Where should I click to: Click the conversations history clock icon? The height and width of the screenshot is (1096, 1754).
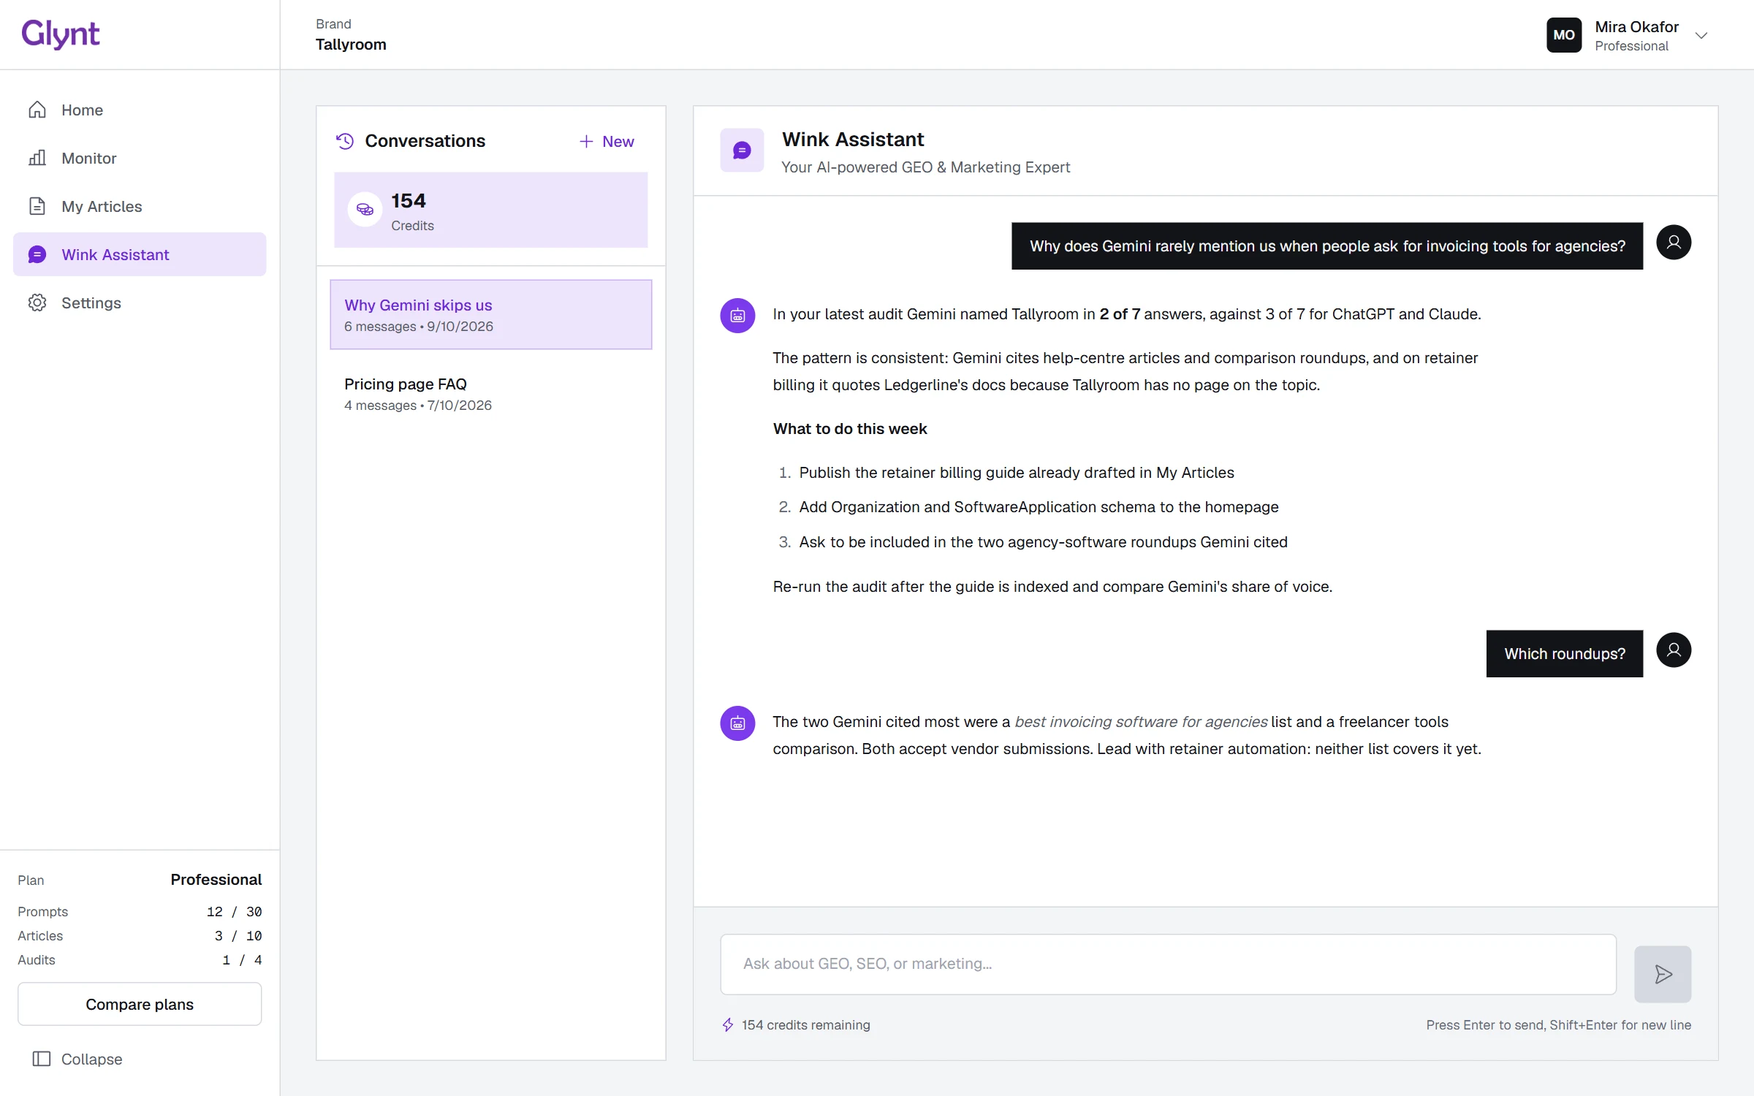(345, 141)
